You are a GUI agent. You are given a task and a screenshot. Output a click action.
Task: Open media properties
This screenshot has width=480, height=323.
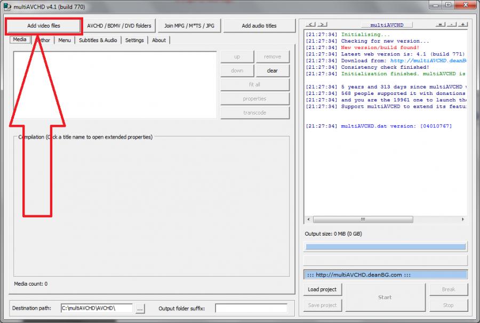255,99
